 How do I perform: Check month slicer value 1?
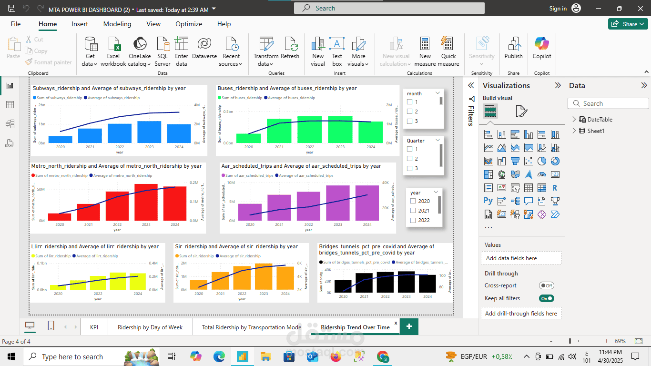[x=409, y=102]
